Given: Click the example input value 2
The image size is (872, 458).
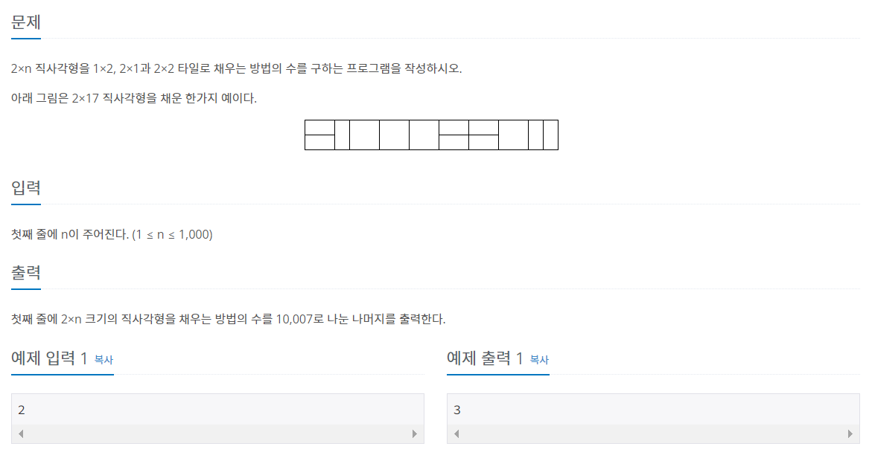Looking at the screenshot, I should click(x=21, y=410).
